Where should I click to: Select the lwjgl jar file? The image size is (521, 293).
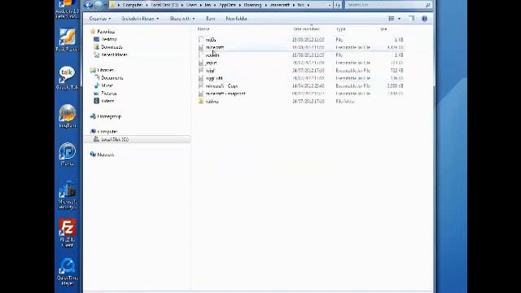pos(210,71)
